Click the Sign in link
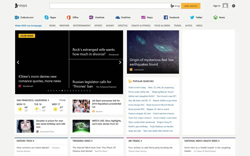Screen dimensions: 250x156 pyautogui.click(x=217, y=6)
